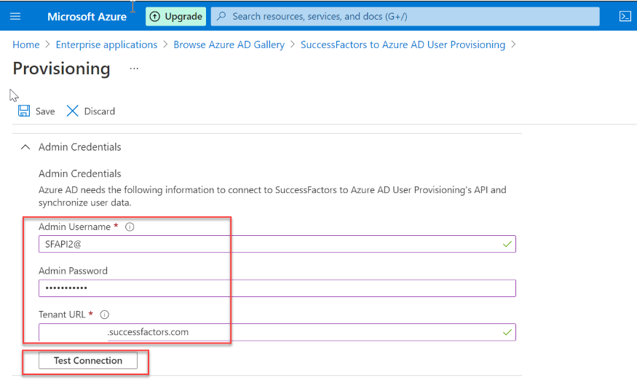Click the search magnifier icon
The width and height of the screenshot is (637, 383).
(x=221, y=16)
